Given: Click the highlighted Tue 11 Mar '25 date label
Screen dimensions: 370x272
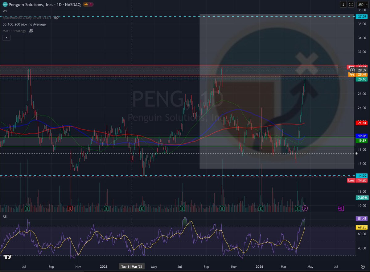Looking at the screenshot, I should tap(132, 266).
